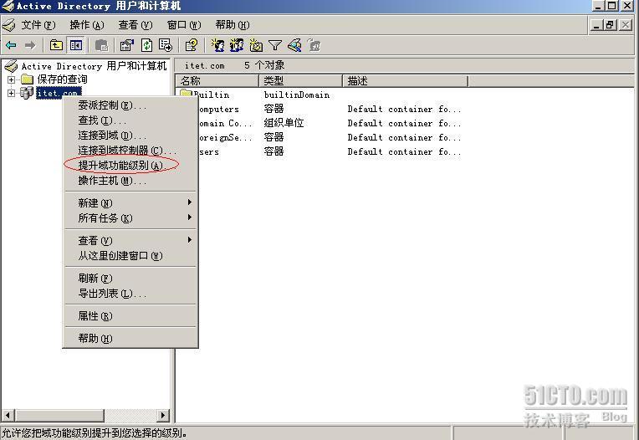This screenshot has width=639, height=440.
Task: Go back with the left arrow toolbar icon
Action: tap(11, 45)
